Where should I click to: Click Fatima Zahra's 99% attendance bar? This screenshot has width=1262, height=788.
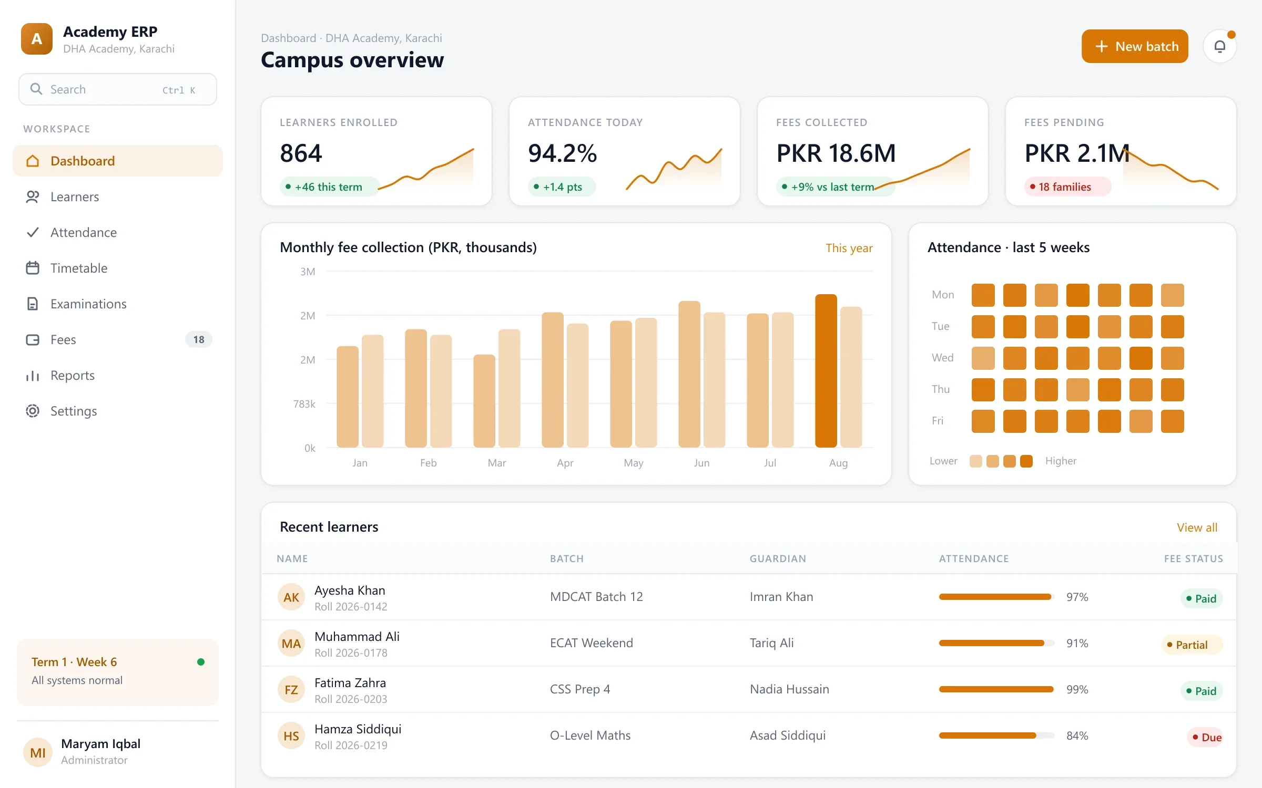click(997, 689)
